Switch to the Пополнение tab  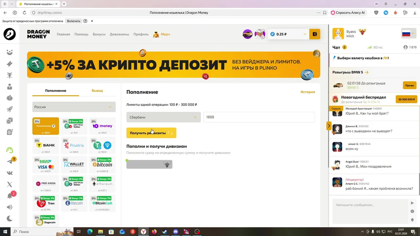point(55,90)
